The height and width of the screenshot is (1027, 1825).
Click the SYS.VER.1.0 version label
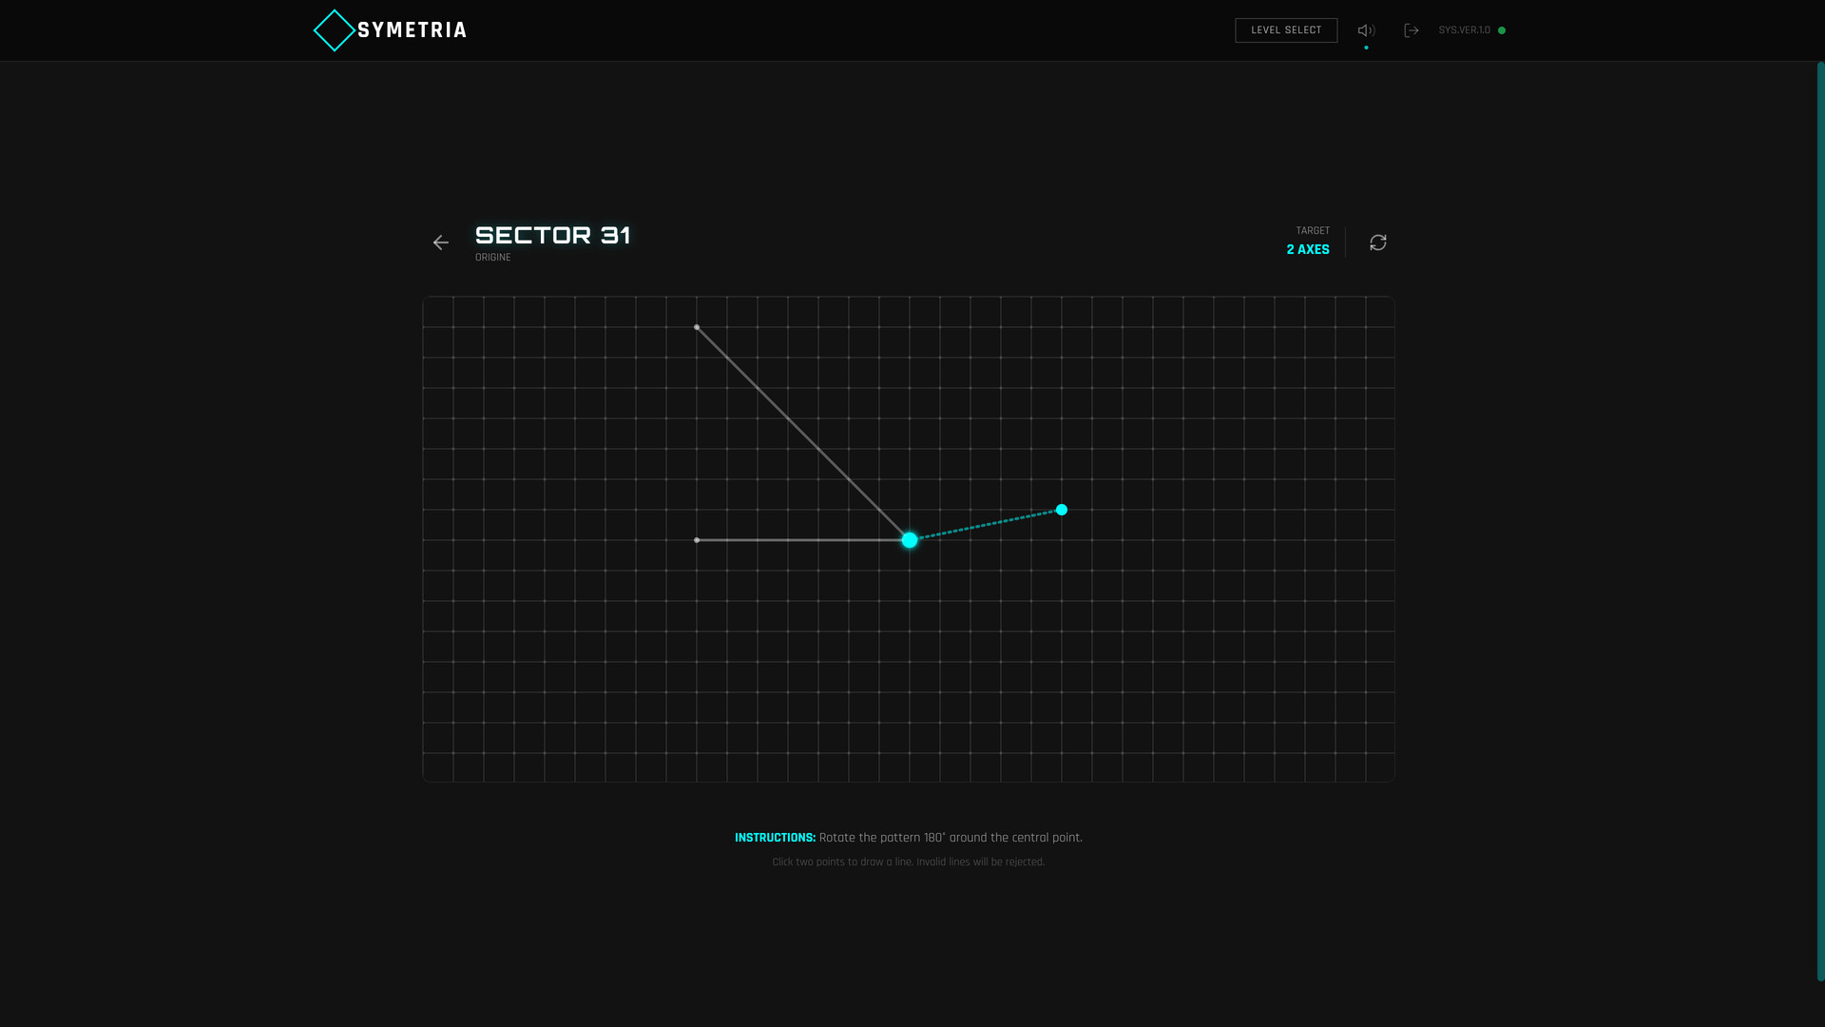1464,30
